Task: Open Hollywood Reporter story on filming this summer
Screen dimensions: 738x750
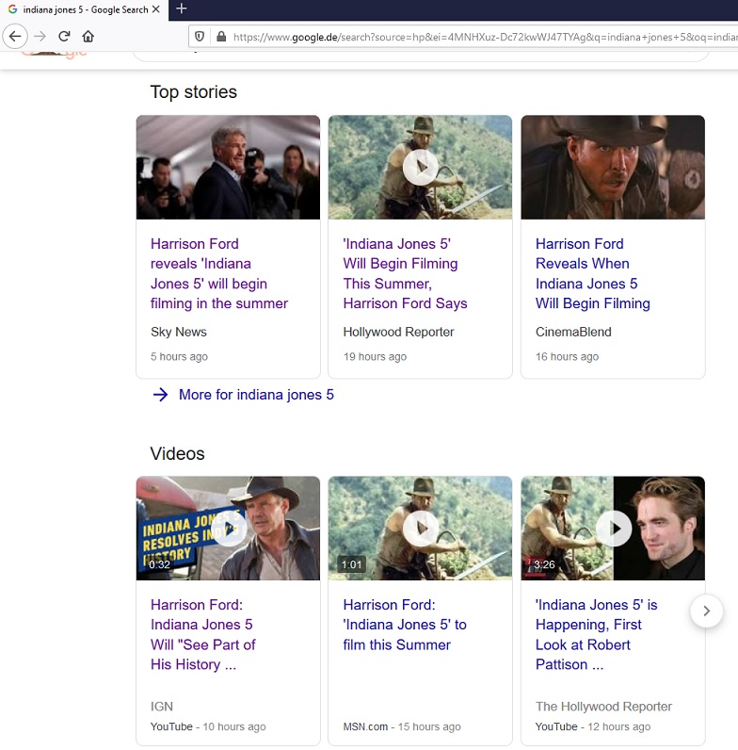Action: coord(405,273)
